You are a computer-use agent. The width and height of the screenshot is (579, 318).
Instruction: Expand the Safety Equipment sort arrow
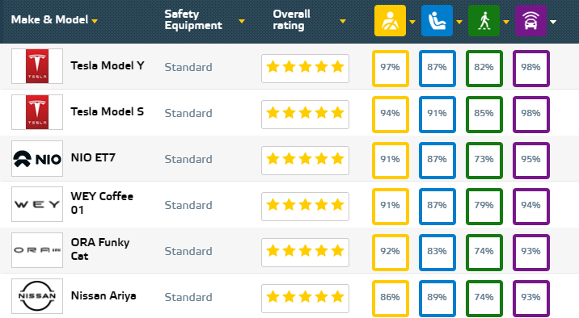tap(242, 21)
